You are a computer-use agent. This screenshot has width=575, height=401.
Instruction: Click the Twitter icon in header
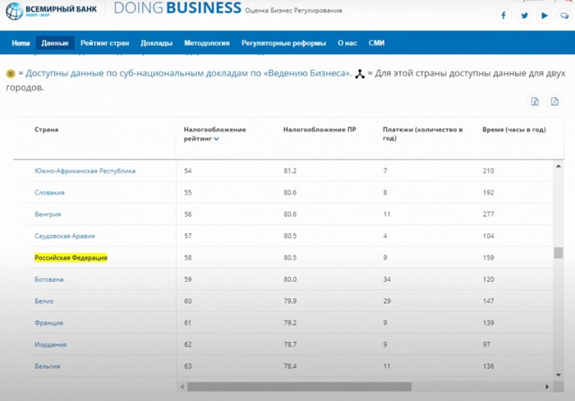[x=525, y=16]
